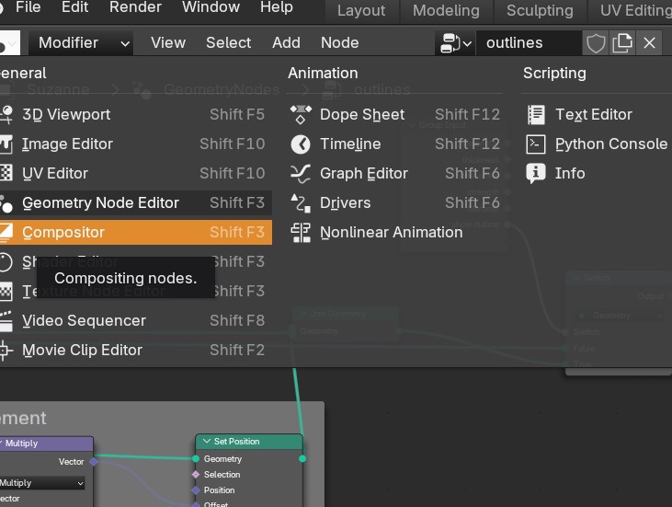Switch to the Modeling workspace tab

coord(446,11)
